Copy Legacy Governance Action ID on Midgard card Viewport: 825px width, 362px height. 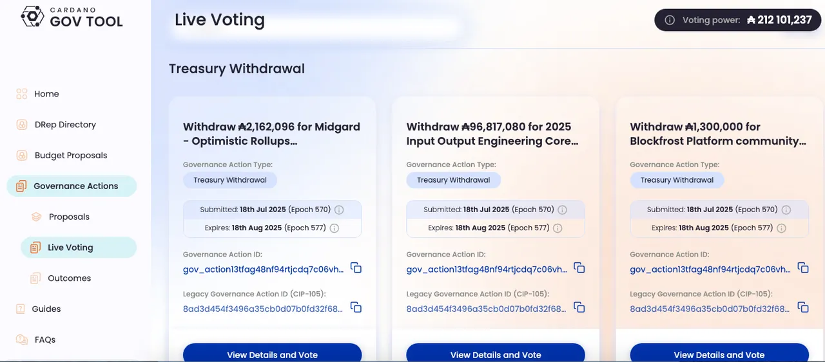[x=356, y=307]
